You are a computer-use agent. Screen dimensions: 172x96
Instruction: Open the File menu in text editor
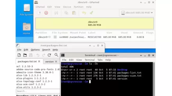[19, 50]
